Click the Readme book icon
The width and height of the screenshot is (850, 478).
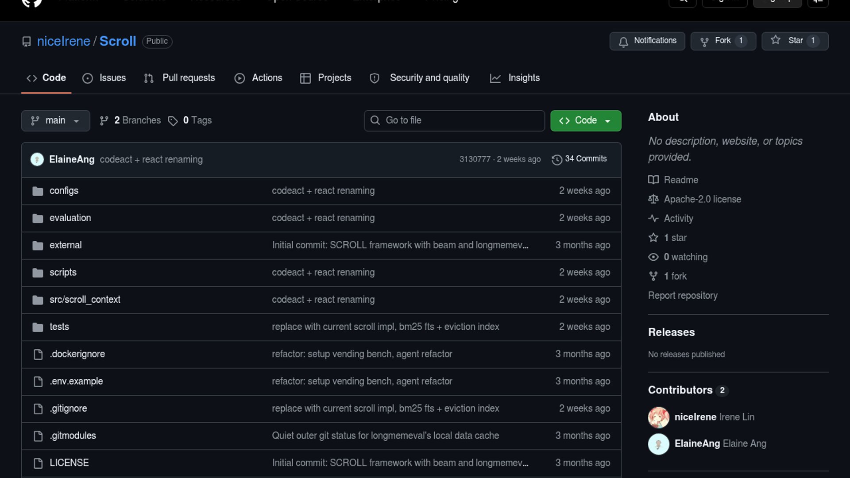(653, 180)
